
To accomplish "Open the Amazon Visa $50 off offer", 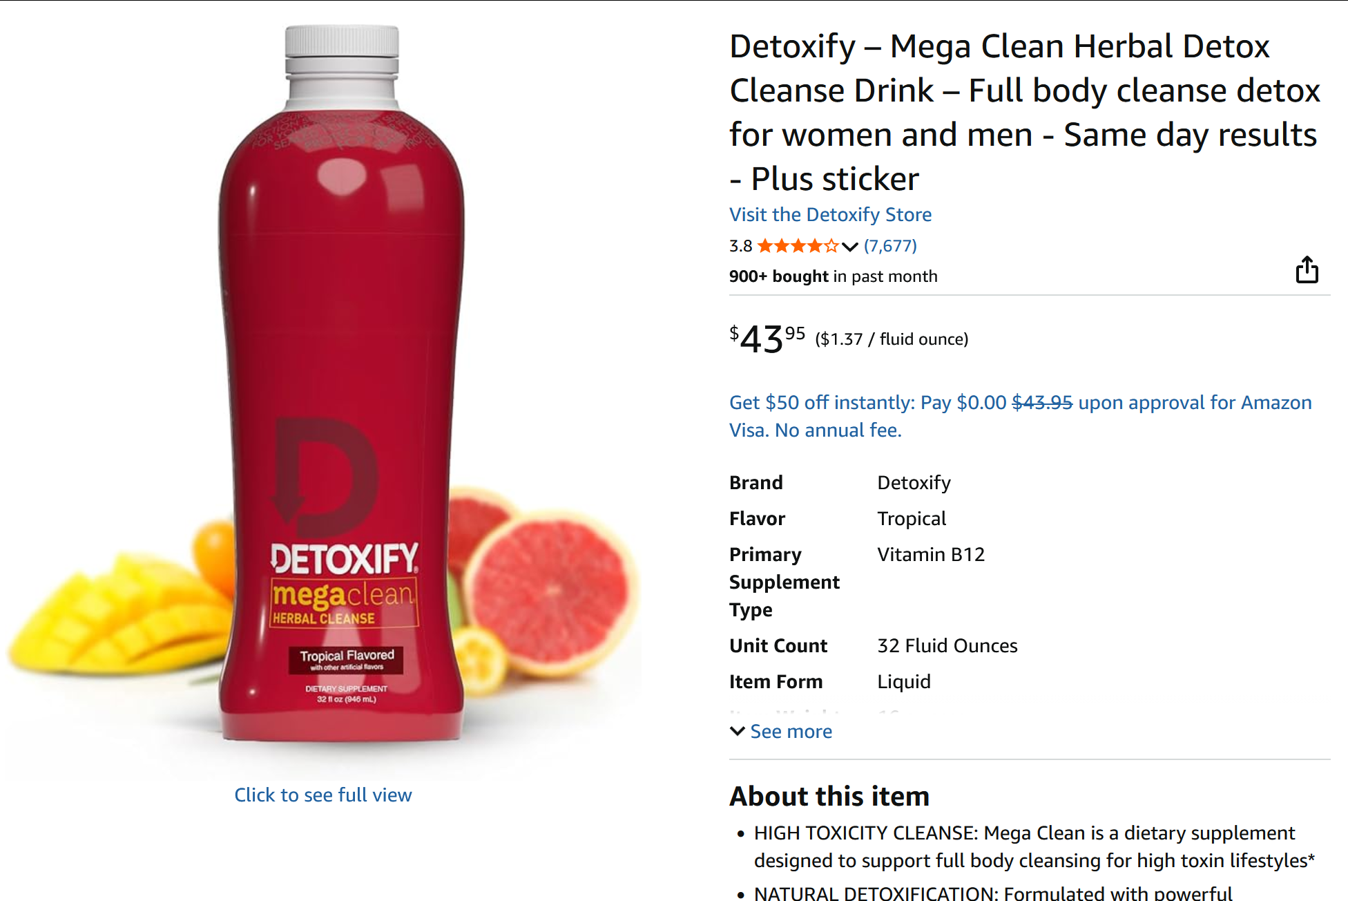I will (1020, 416).
